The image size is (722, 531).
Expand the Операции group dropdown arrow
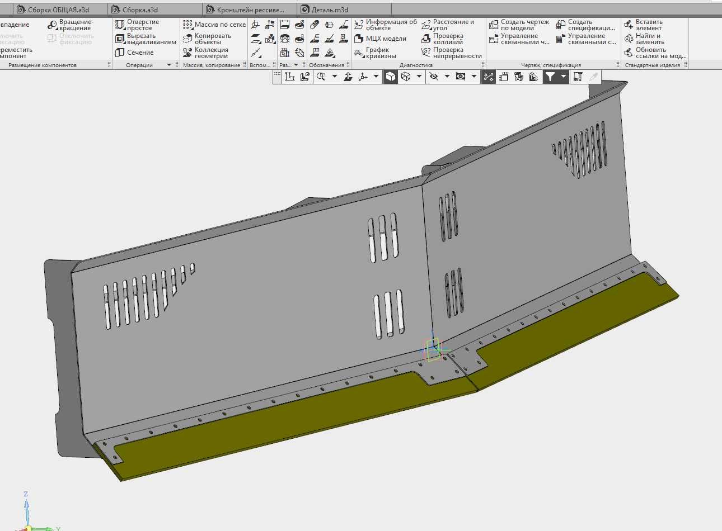(169, 65)
